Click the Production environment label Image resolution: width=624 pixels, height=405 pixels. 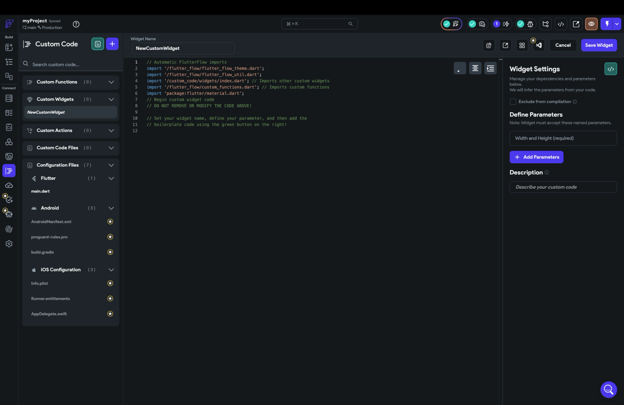pyautogui.click(x=50, y=28)
